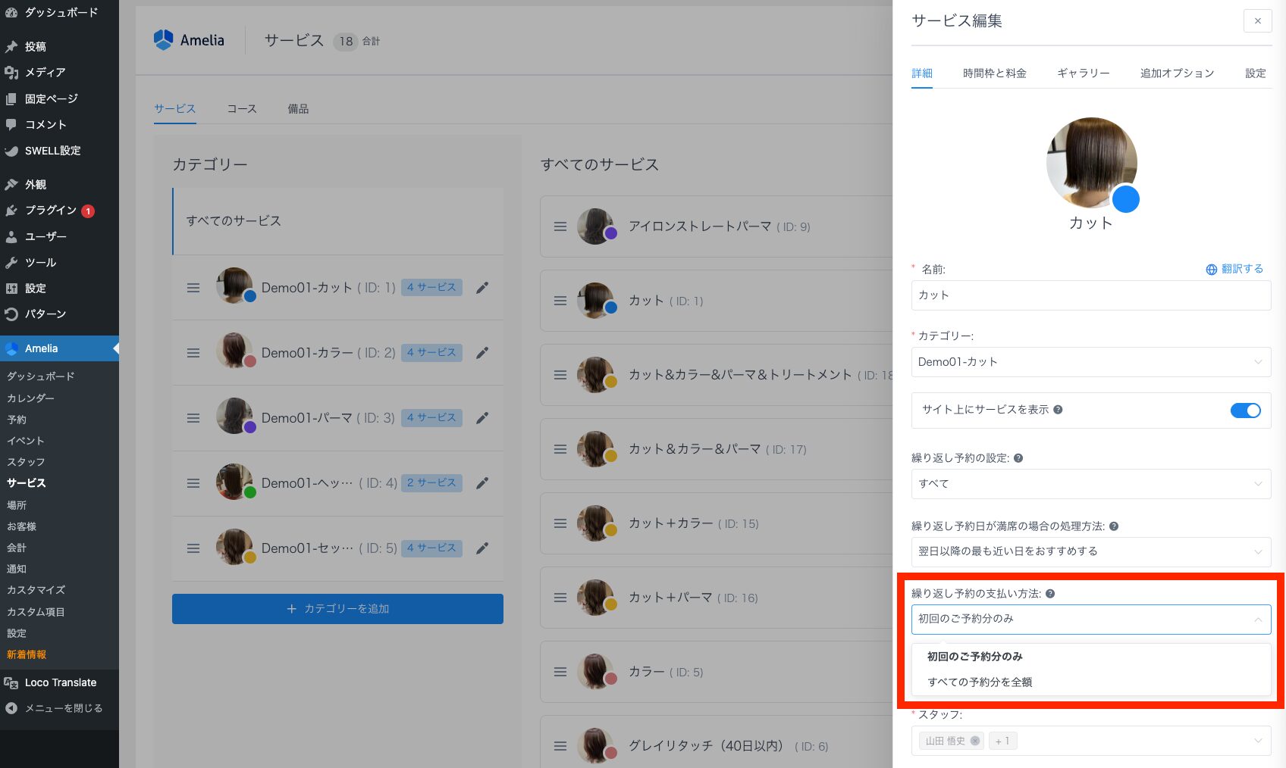Click the 名前 input field containing カット
The width and height of the screenshot is (1286, 768).
pyautogui.click(x=1090, y=295)
